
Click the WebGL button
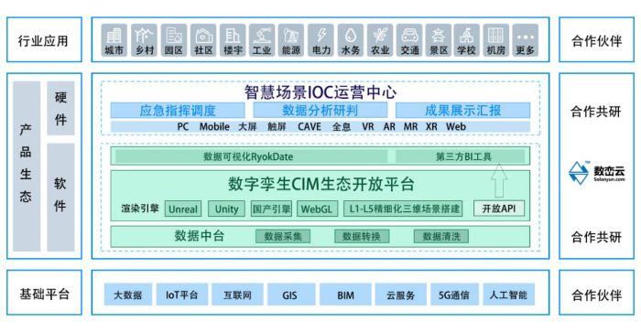tap(317, 209)
